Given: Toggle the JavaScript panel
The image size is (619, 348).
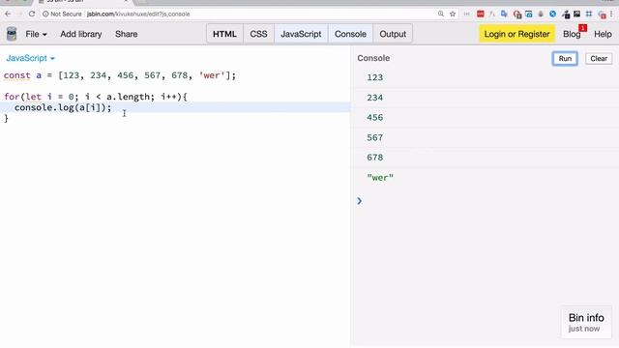Looking at the screenshot, I should (x=301, y=34).
